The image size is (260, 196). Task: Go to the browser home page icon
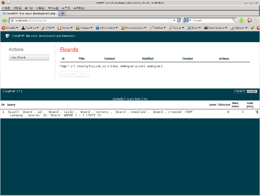[x=249, y=20]
